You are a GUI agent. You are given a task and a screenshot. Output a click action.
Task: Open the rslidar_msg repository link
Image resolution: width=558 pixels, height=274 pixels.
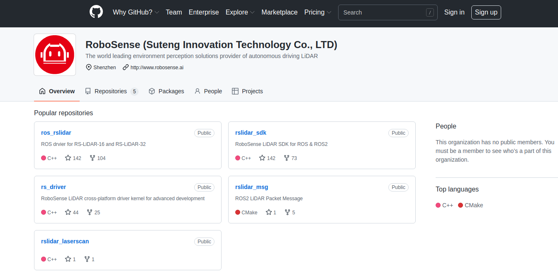[x=251, y=187]
